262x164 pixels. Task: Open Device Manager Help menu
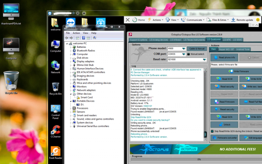[94, 33]
